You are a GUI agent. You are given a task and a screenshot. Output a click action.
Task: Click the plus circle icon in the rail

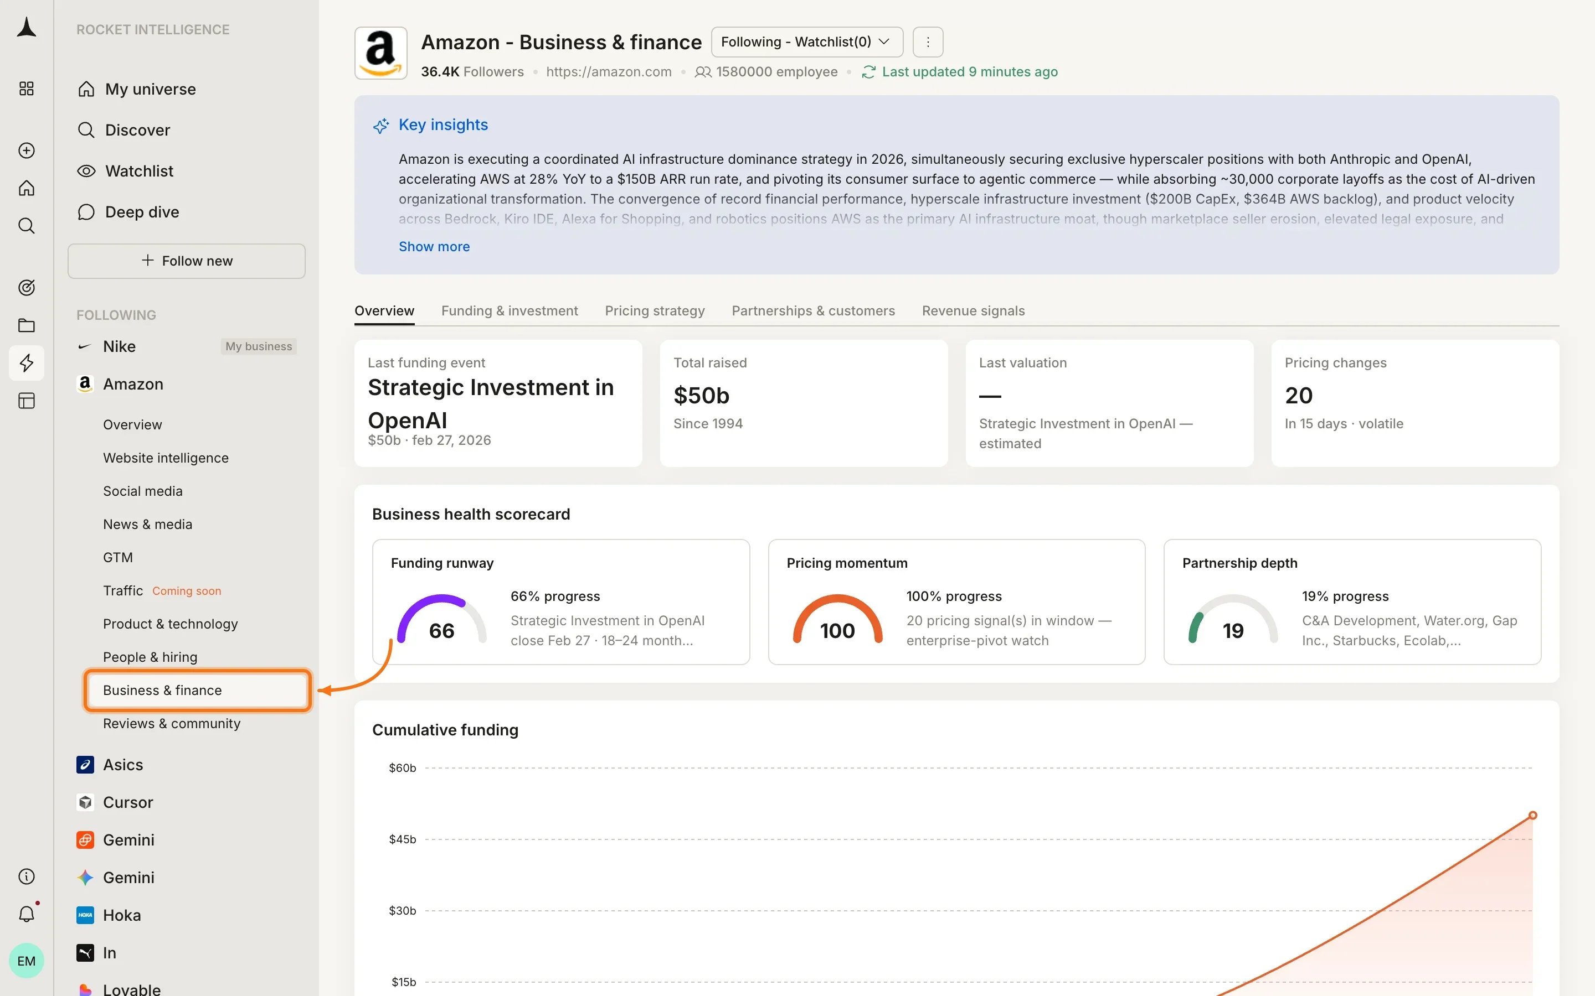(x=27, y=150)
